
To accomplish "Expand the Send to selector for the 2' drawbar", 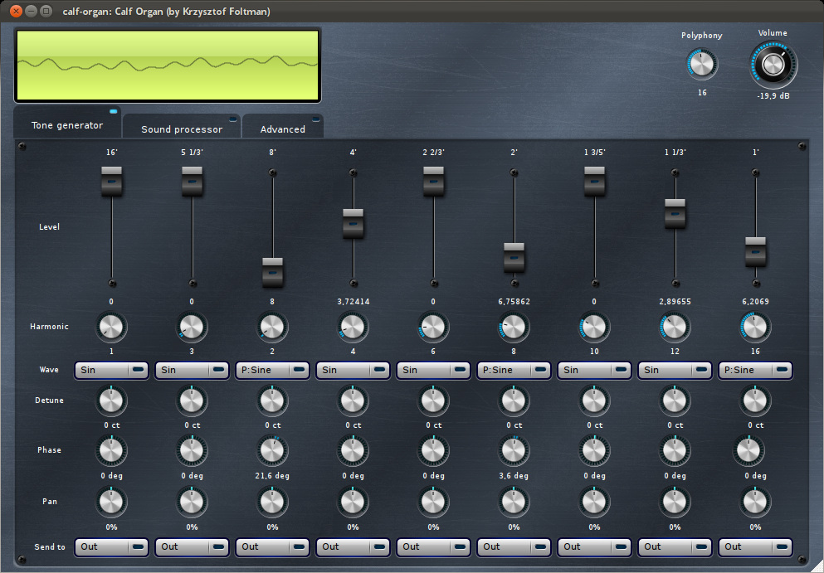I will click(x=514, y=546).
